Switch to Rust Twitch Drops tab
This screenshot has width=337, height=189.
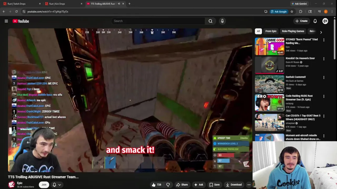[x=21, y=4]
